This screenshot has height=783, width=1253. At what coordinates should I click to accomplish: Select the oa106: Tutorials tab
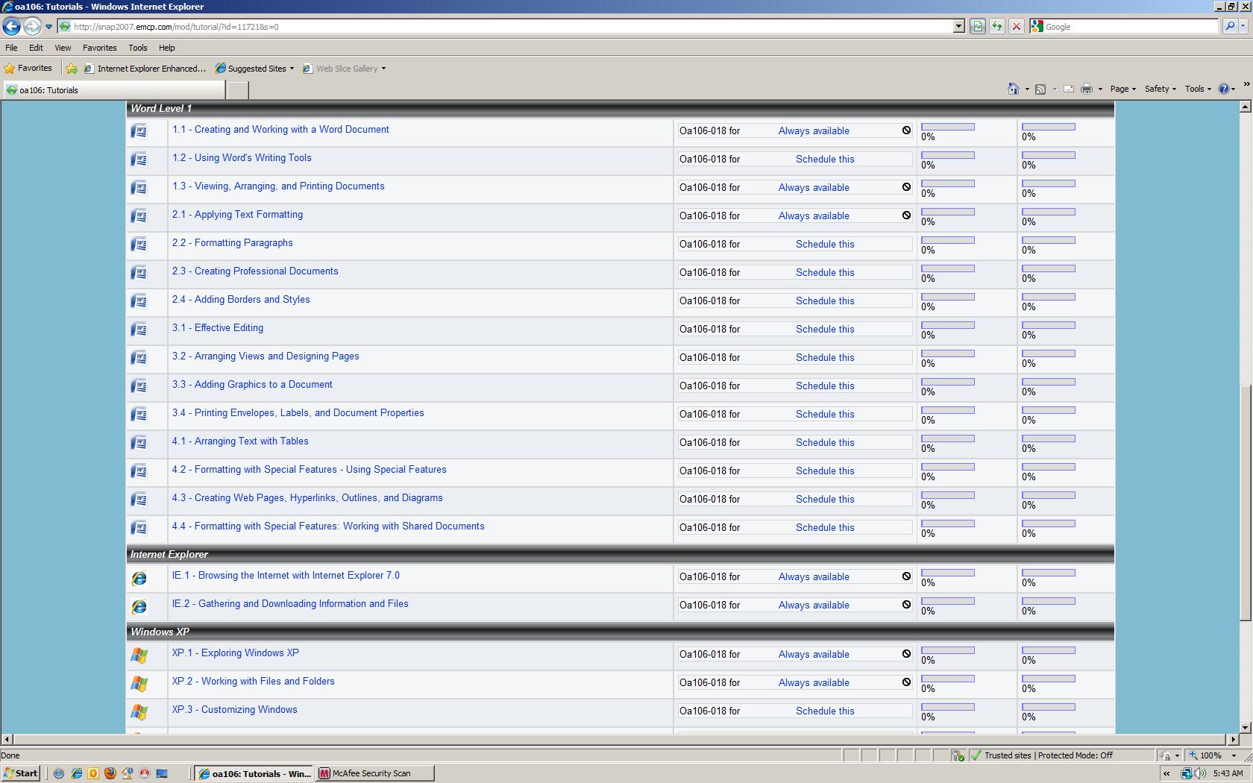point(113,90)
